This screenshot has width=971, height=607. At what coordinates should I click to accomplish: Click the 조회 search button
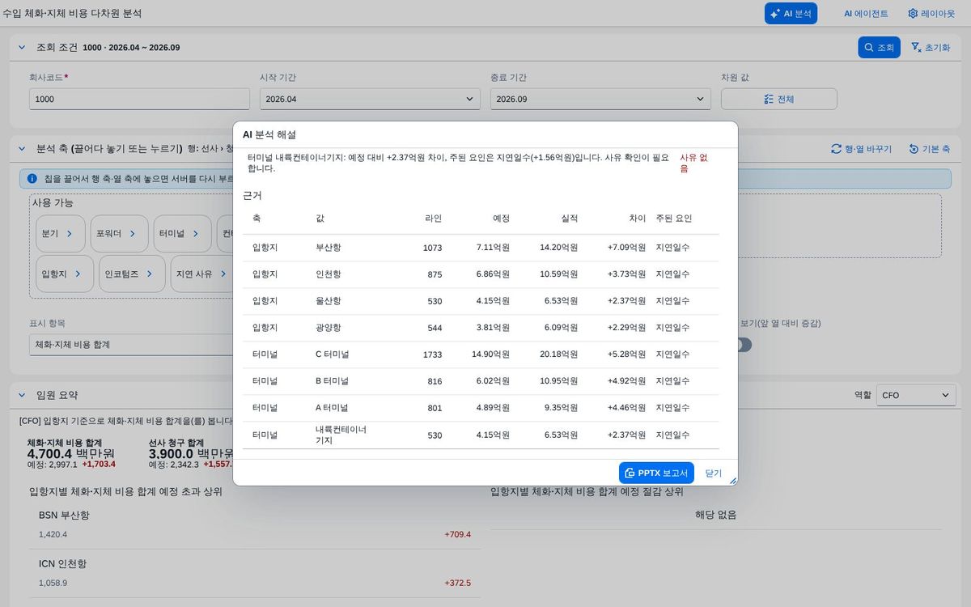point(879,48)
